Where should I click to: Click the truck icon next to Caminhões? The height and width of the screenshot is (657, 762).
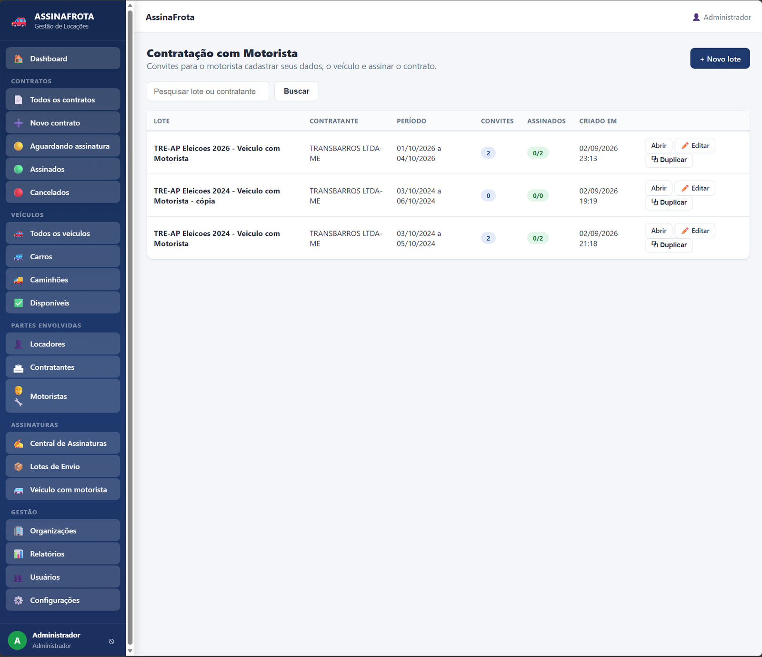click(x=19, y=280)
